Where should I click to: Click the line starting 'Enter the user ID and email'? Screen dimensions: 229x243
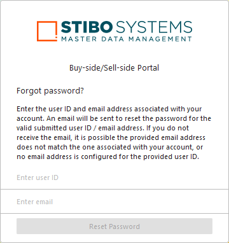109,109
